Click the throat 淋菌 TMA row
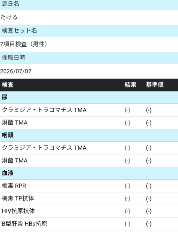Screen dimensions: 178x232 pyautogui.click(x=89, y=161)
